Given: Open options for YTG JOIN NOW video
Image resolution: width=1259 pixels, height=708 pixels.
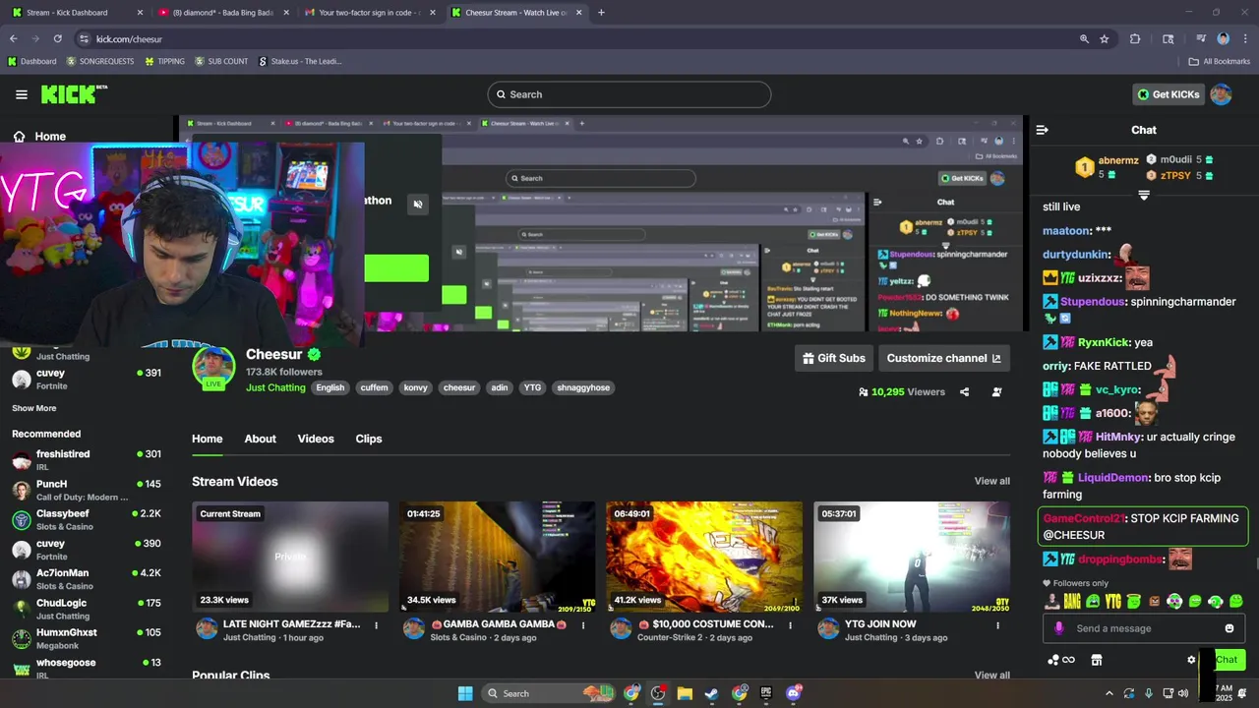Looking at the screenshot, I should pyautogui.click(x=997, y=625).
